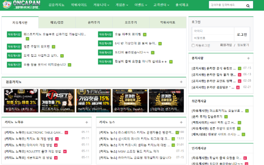
Task: Open more 공지사항 notices with plus icon
Action: pyautogui.click(x=248, y=58)
